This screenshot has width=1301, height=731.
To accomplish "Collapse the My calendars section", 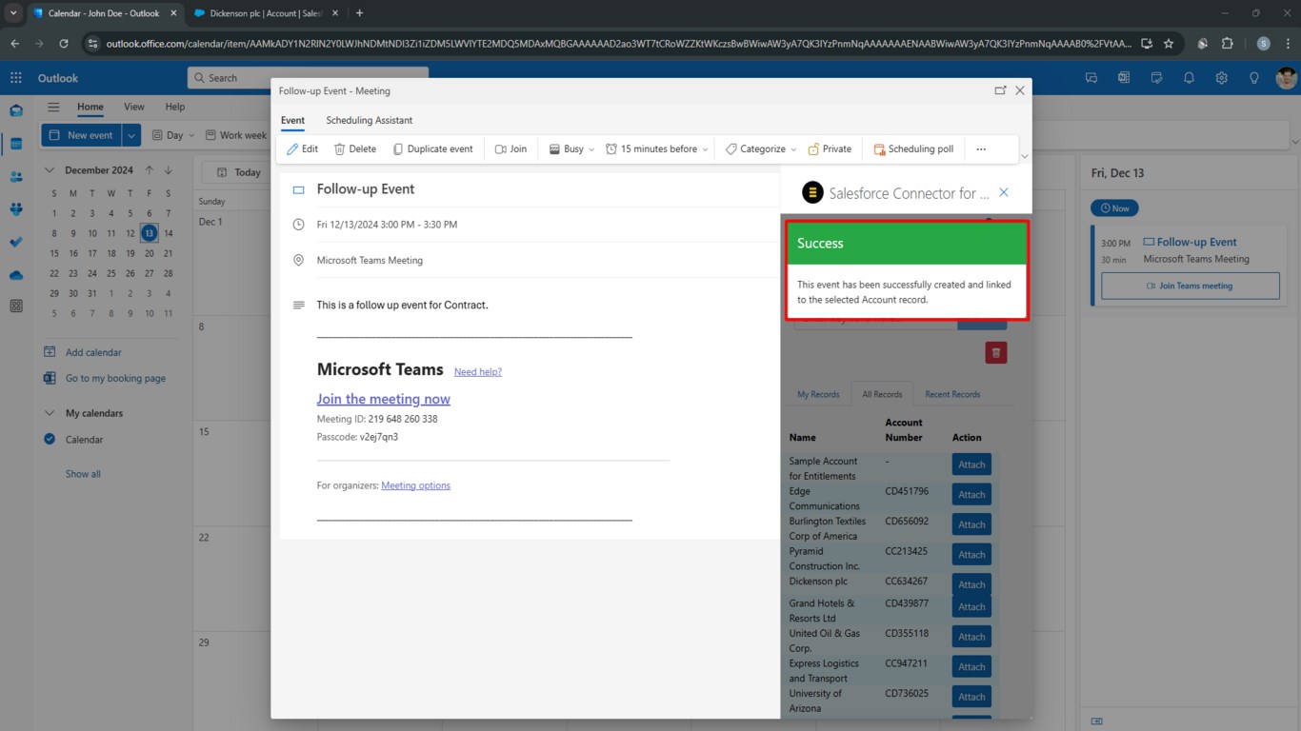I will tap(50, 413).
